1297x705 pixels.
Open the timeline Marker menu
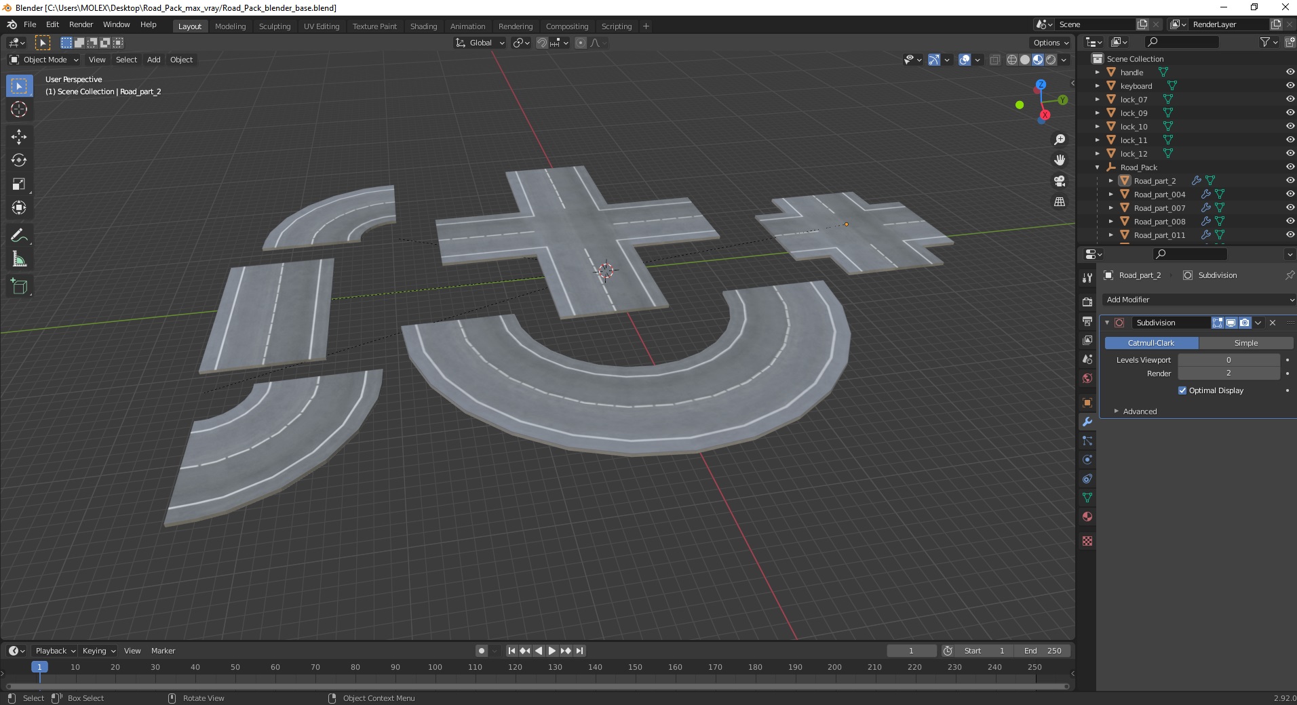[163, 651]
